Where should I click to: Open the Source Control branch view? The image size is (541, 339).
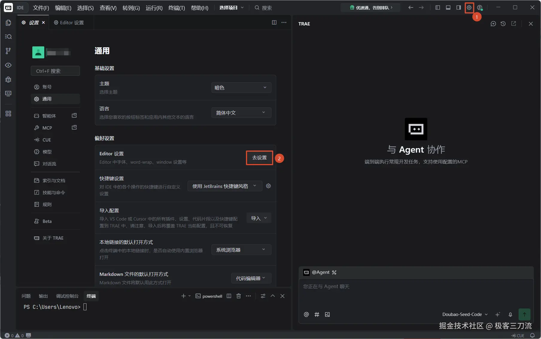pyautogui.click(x=8, y=51)
